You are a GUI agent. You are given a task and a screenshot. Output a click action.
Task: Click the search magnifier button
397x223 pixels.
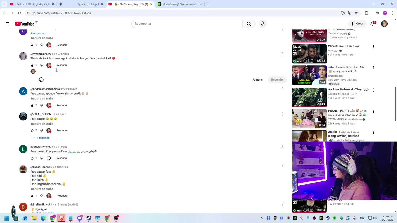click(x=249, y=24)
